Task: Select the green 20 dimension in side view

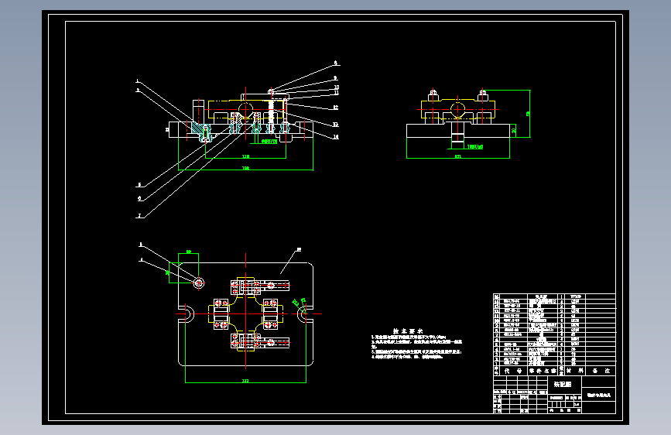Action: [x=514, y=130]
